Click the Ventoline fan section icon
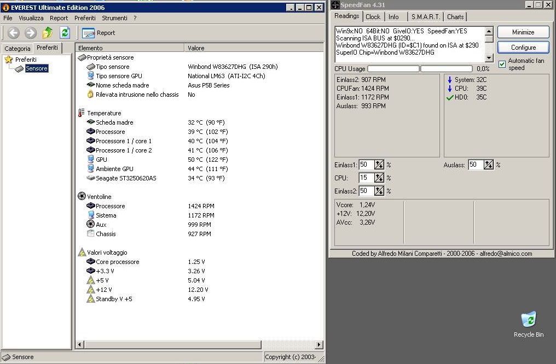The height and width of the screenshot is (364, 556). pos(82,196)
